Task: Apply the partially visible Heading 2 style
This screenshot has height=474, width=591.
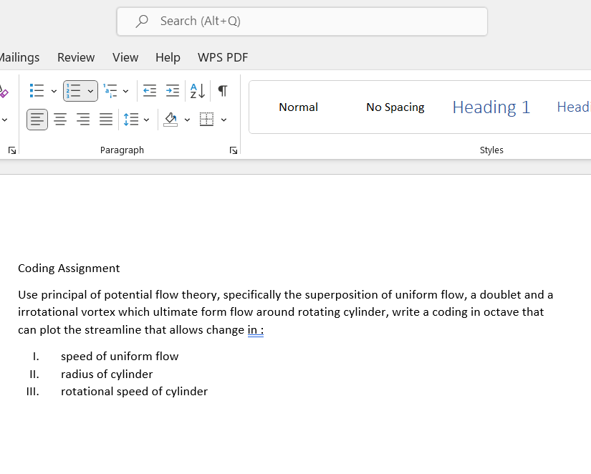Action: [x=573, y=107]
